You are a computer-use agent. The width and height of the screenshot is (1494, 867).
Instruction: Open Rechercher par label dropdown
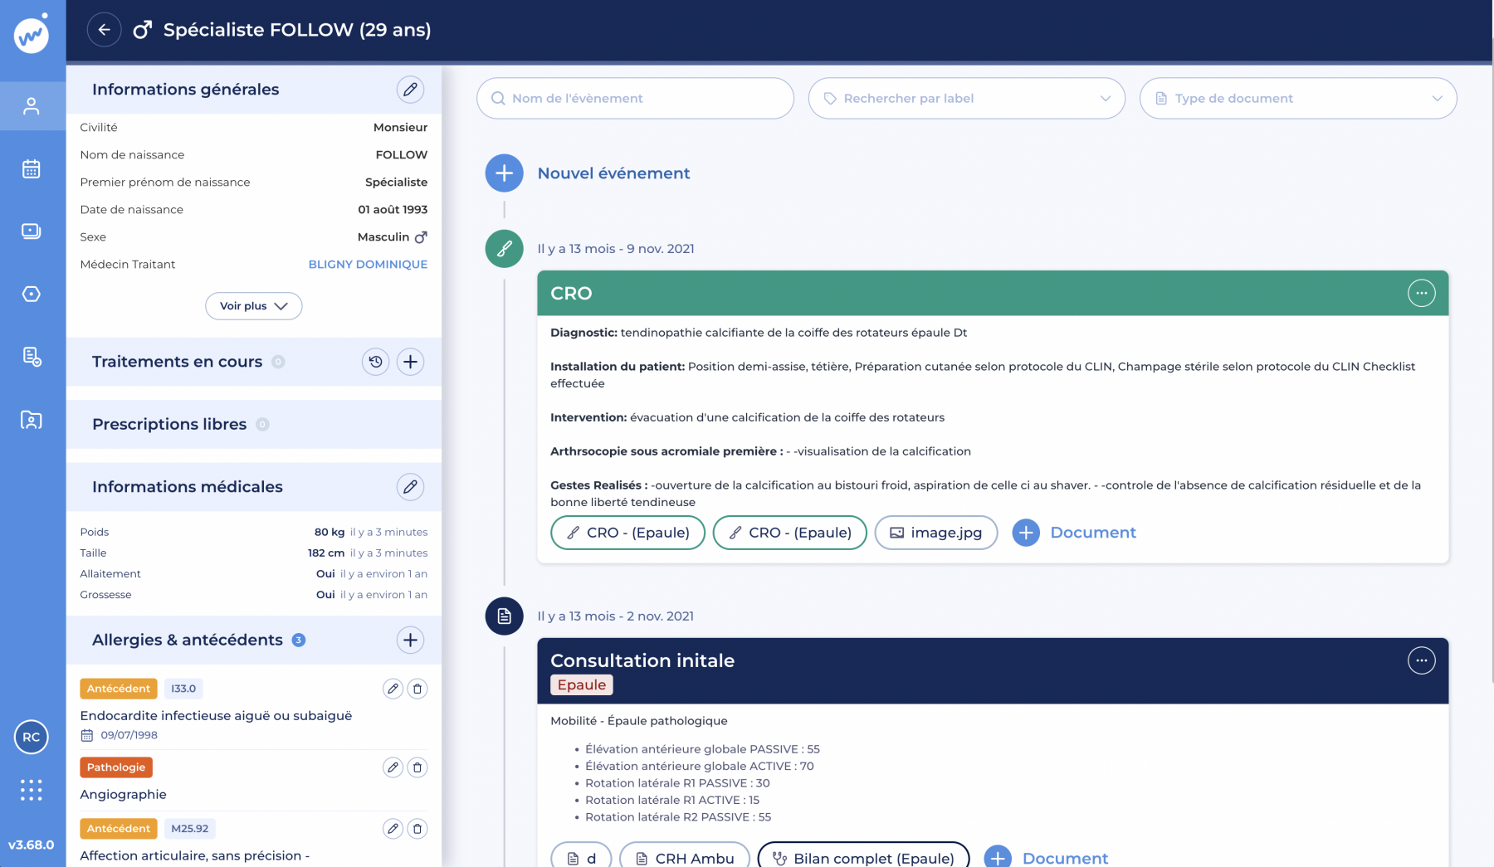coord(966,99)
